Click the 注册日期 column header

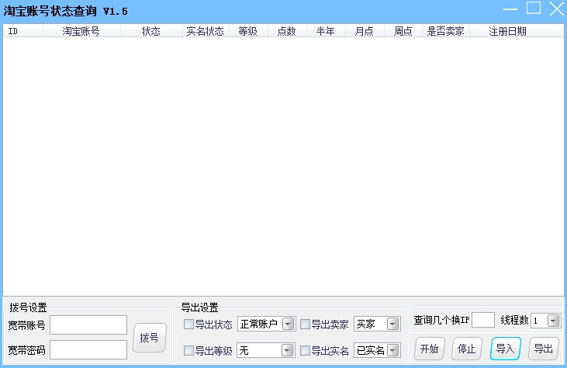(508, 32)
